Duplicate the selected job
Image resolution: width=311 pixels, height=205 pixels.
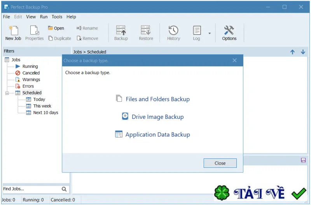tap(60, 38)
